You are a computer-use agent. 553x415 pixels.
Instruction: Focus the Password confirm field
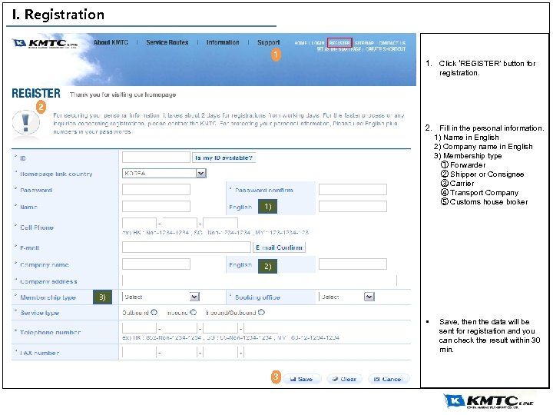coord(353,190)
